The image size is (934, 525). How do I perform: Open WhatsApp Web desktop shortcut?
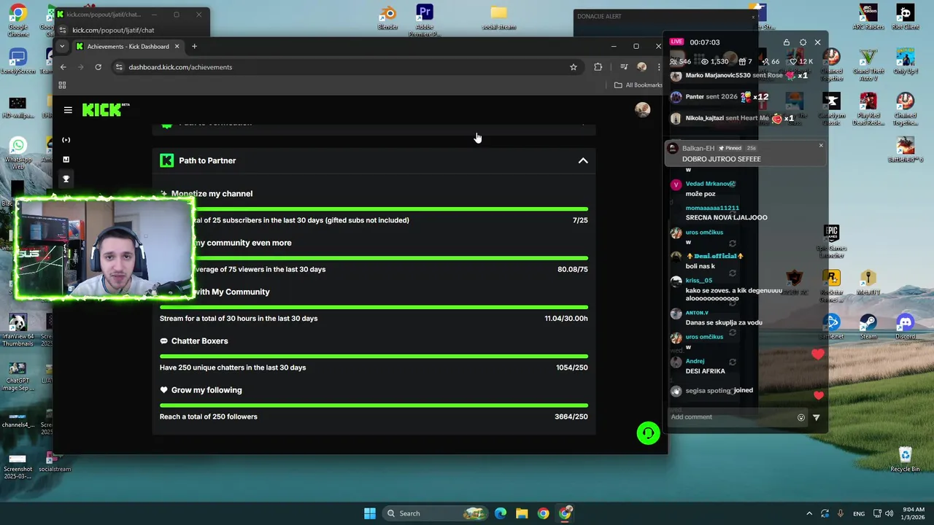click(18, 153)
